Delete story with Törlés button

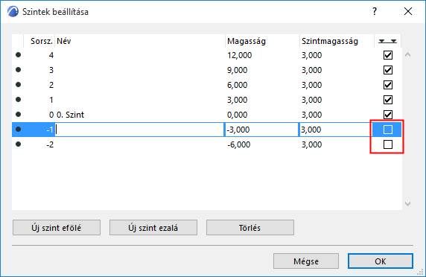pyautogui.click(x=250, y=228)
